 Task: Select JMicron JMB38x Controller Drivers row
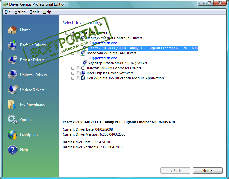[x=114, y=68]
